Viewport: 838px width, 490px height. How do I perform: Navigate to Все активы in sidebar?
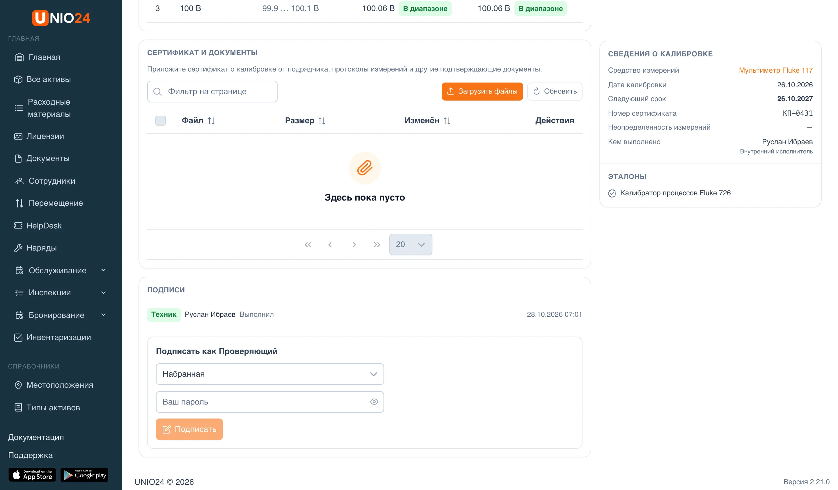(x=49, y=79)
